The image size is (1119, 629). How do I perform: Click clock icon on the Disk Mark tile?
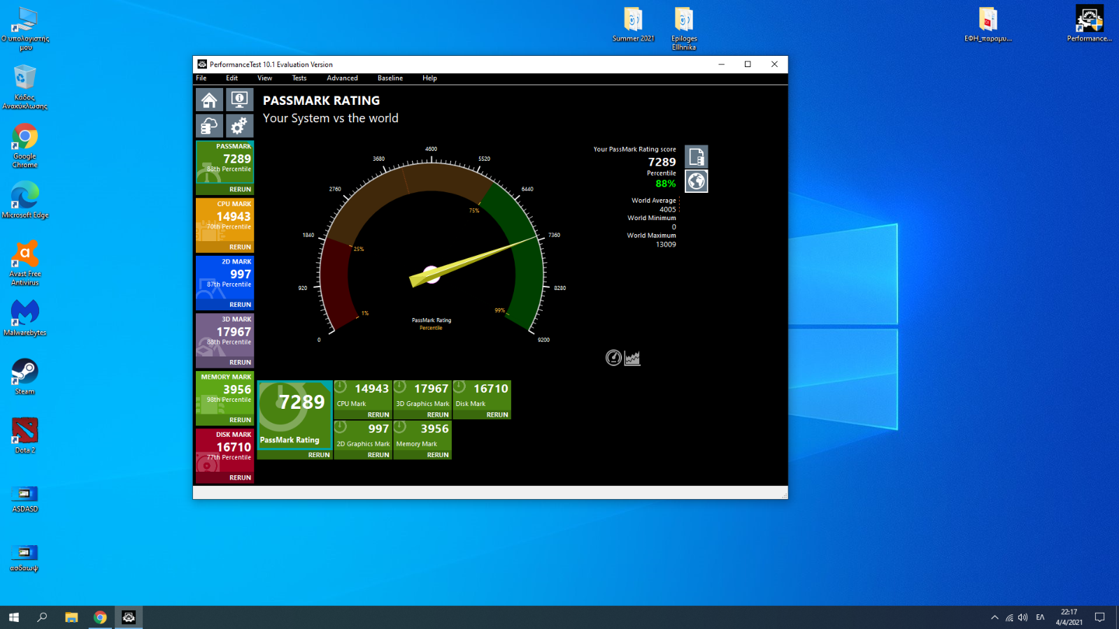tap(459, 386)
